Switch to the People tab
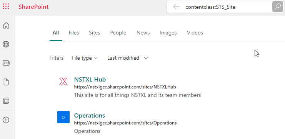This screenshot has width=285, height=139. pos(118,33)
